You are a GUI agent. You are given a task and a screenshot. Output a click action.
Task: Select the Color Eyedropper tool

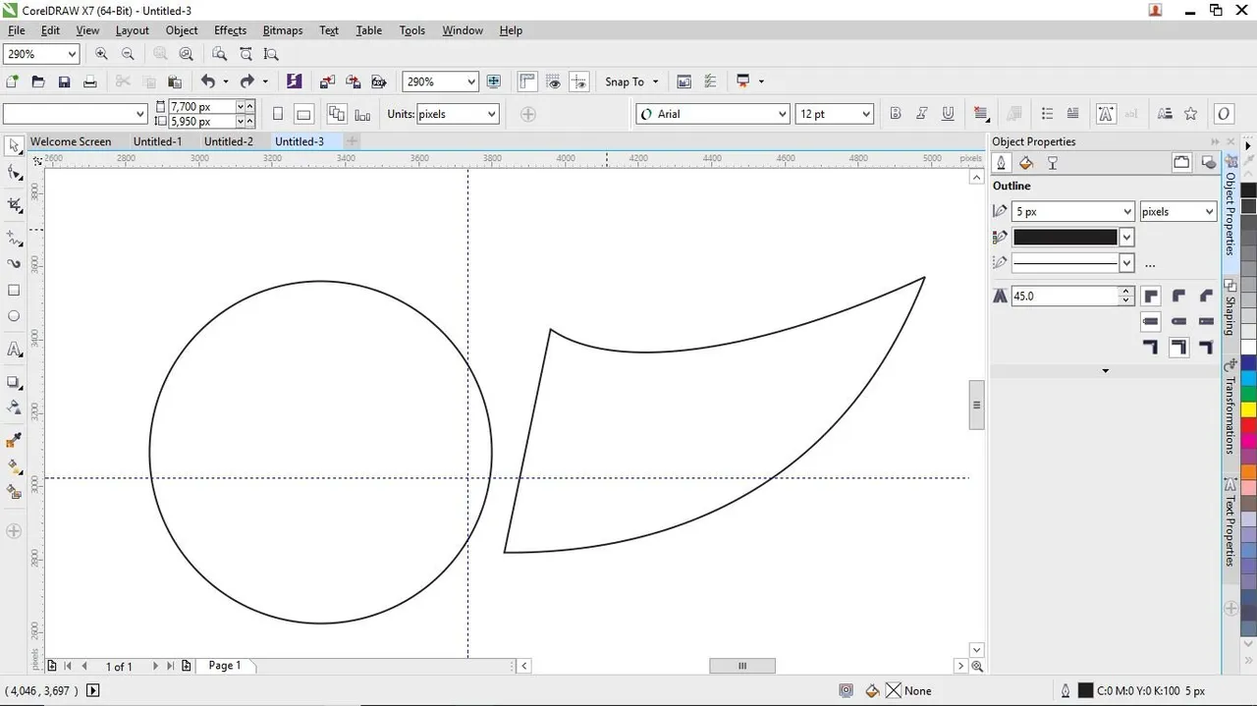point(14,441)
